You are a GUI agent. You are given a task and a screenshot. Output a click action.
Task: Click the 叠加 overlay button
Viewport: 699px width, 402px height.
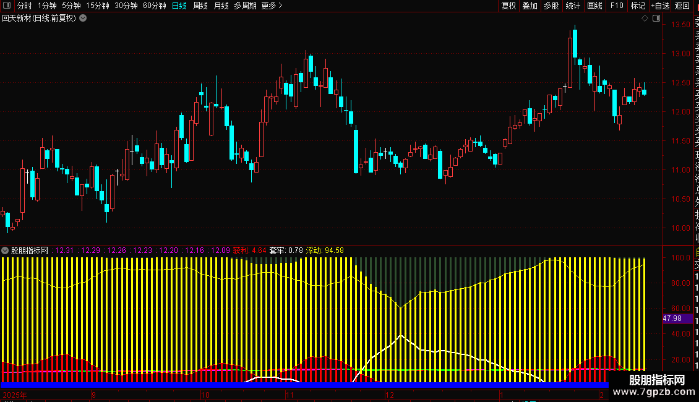click(530, 6)
